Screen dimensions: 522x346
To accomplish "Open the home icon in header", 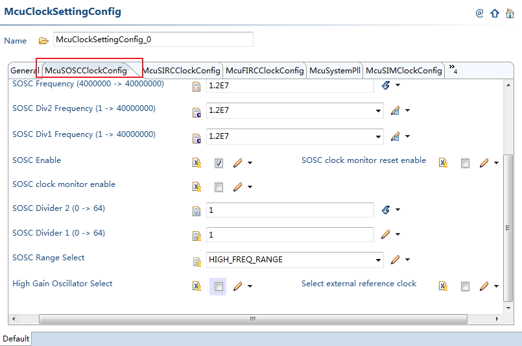I will (510, 14).
